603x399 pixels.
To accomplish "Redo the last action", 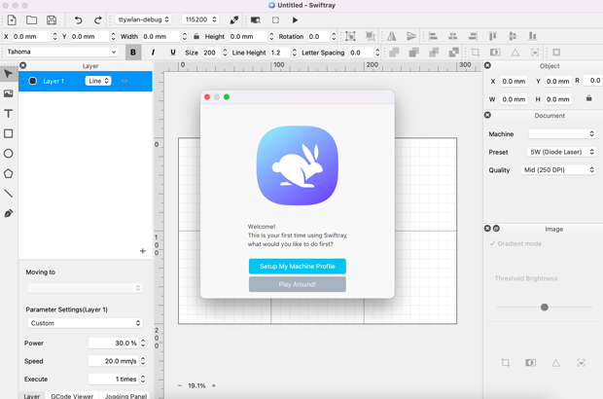I will point(98,20).
